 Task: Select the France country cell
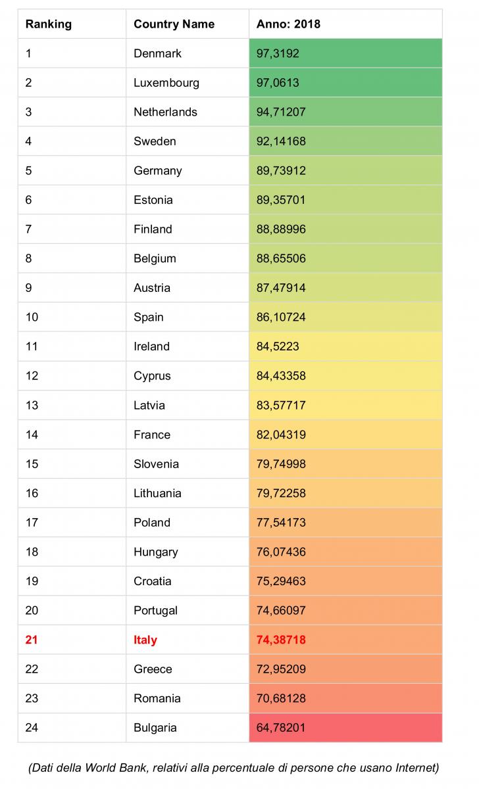188,435
